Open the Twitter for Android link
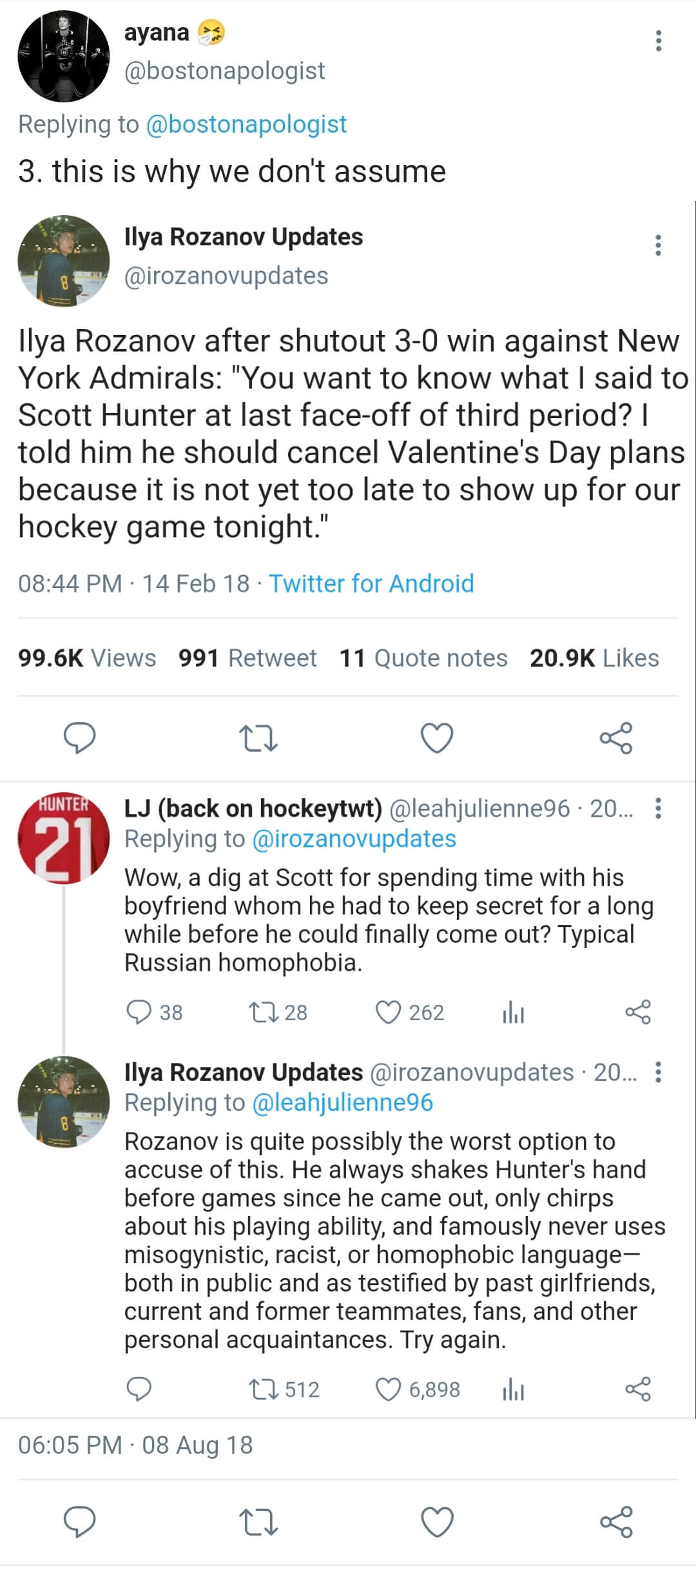This screenshot has height=1571, width=696. tap(371, 584)
